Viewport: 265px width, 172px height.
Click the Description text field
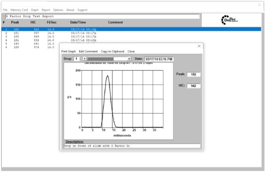click(132, 146)
